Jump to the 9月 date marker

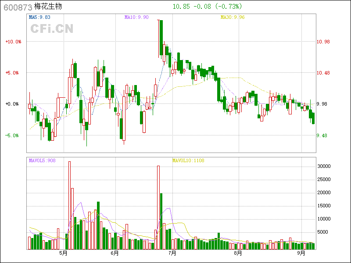pyautogui.click(x=301, y=253)
